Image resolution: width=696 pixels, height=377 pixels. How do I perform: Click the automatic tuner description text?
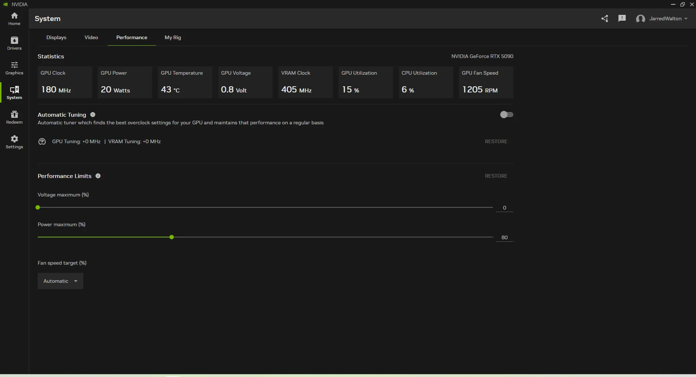tap(181, 123)
